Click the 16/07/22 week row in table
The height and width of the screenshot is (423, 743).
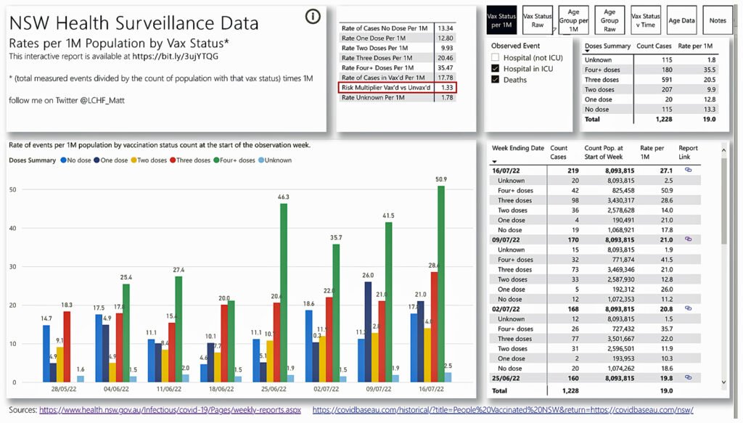point(595,171)
